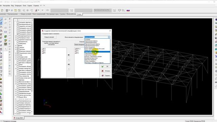Toggle the Прозрачность checkbox
Screen dimensions: 217x122
(18, 42)
